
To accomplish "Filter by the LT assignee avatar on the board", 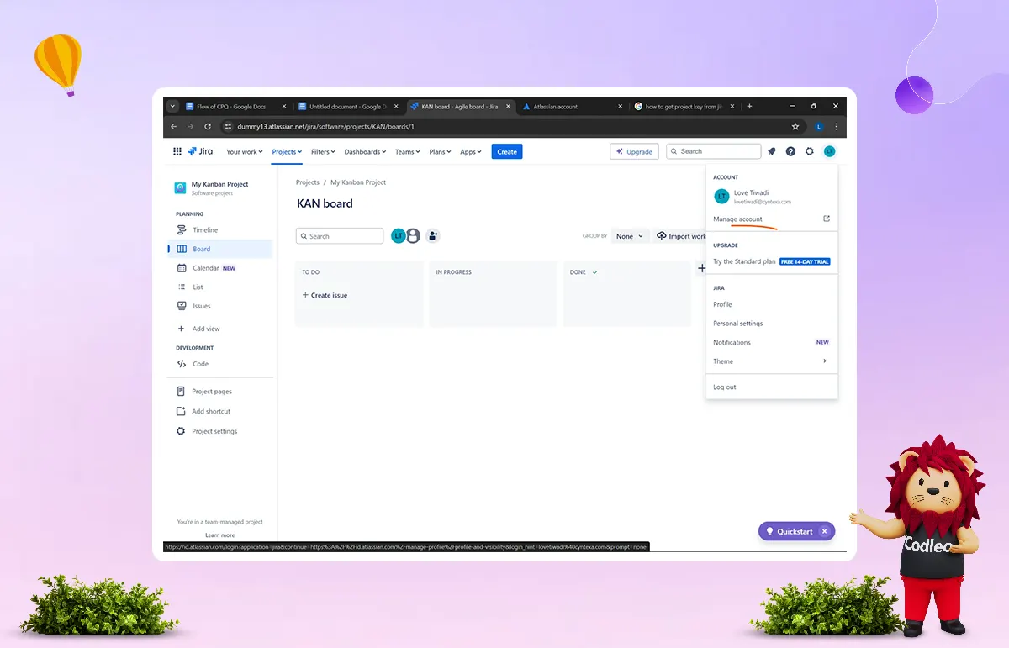I will click(398, 236).
